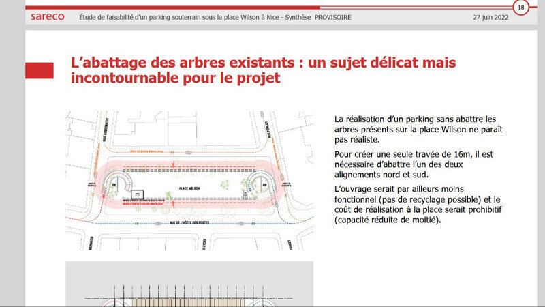Image resolution: width=545 pixels, height=307 pixels.
Task: Select the slide title about tree felling
Action: pyautogui.click(x=263, y=70)
